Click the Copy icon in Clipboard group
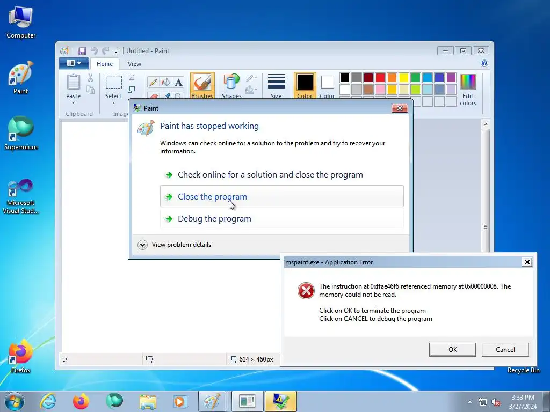The image size is (550, 412). pos(90,90)
